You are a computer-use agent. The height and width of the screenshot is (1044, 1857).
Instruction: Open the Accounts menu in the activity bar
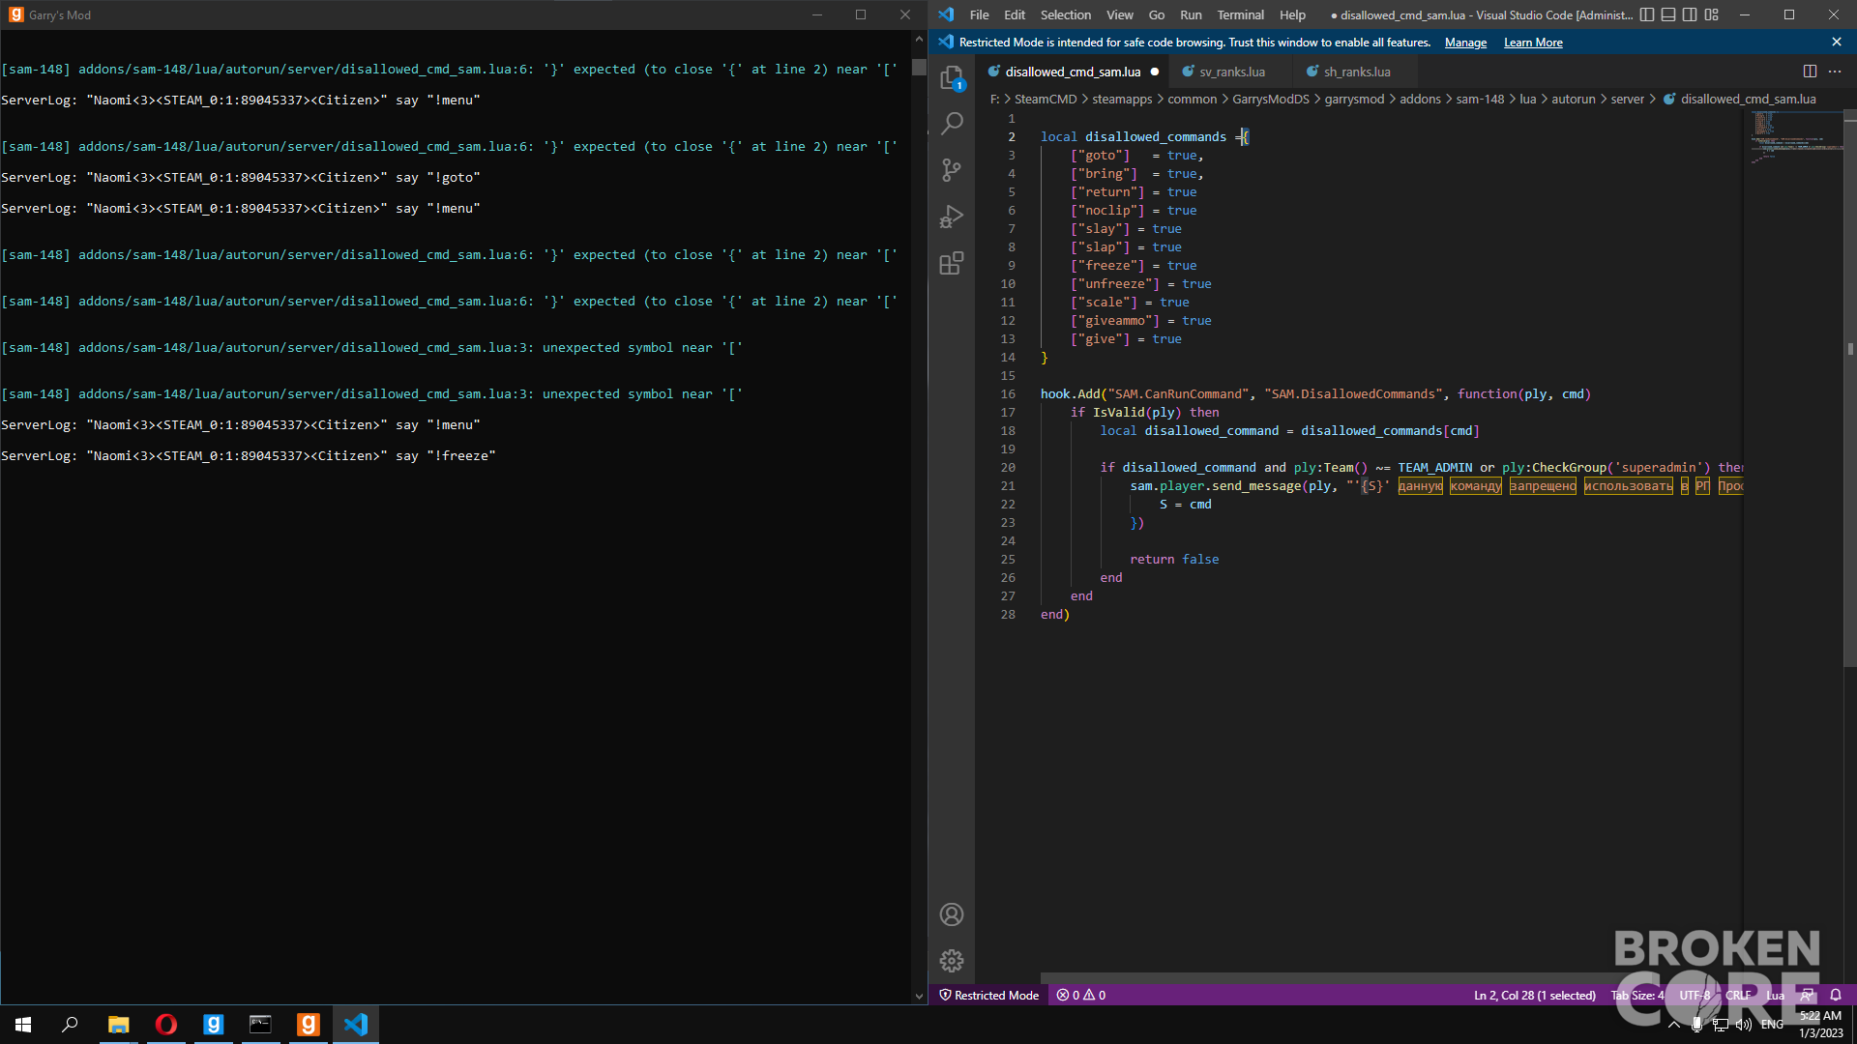[952, 914]
